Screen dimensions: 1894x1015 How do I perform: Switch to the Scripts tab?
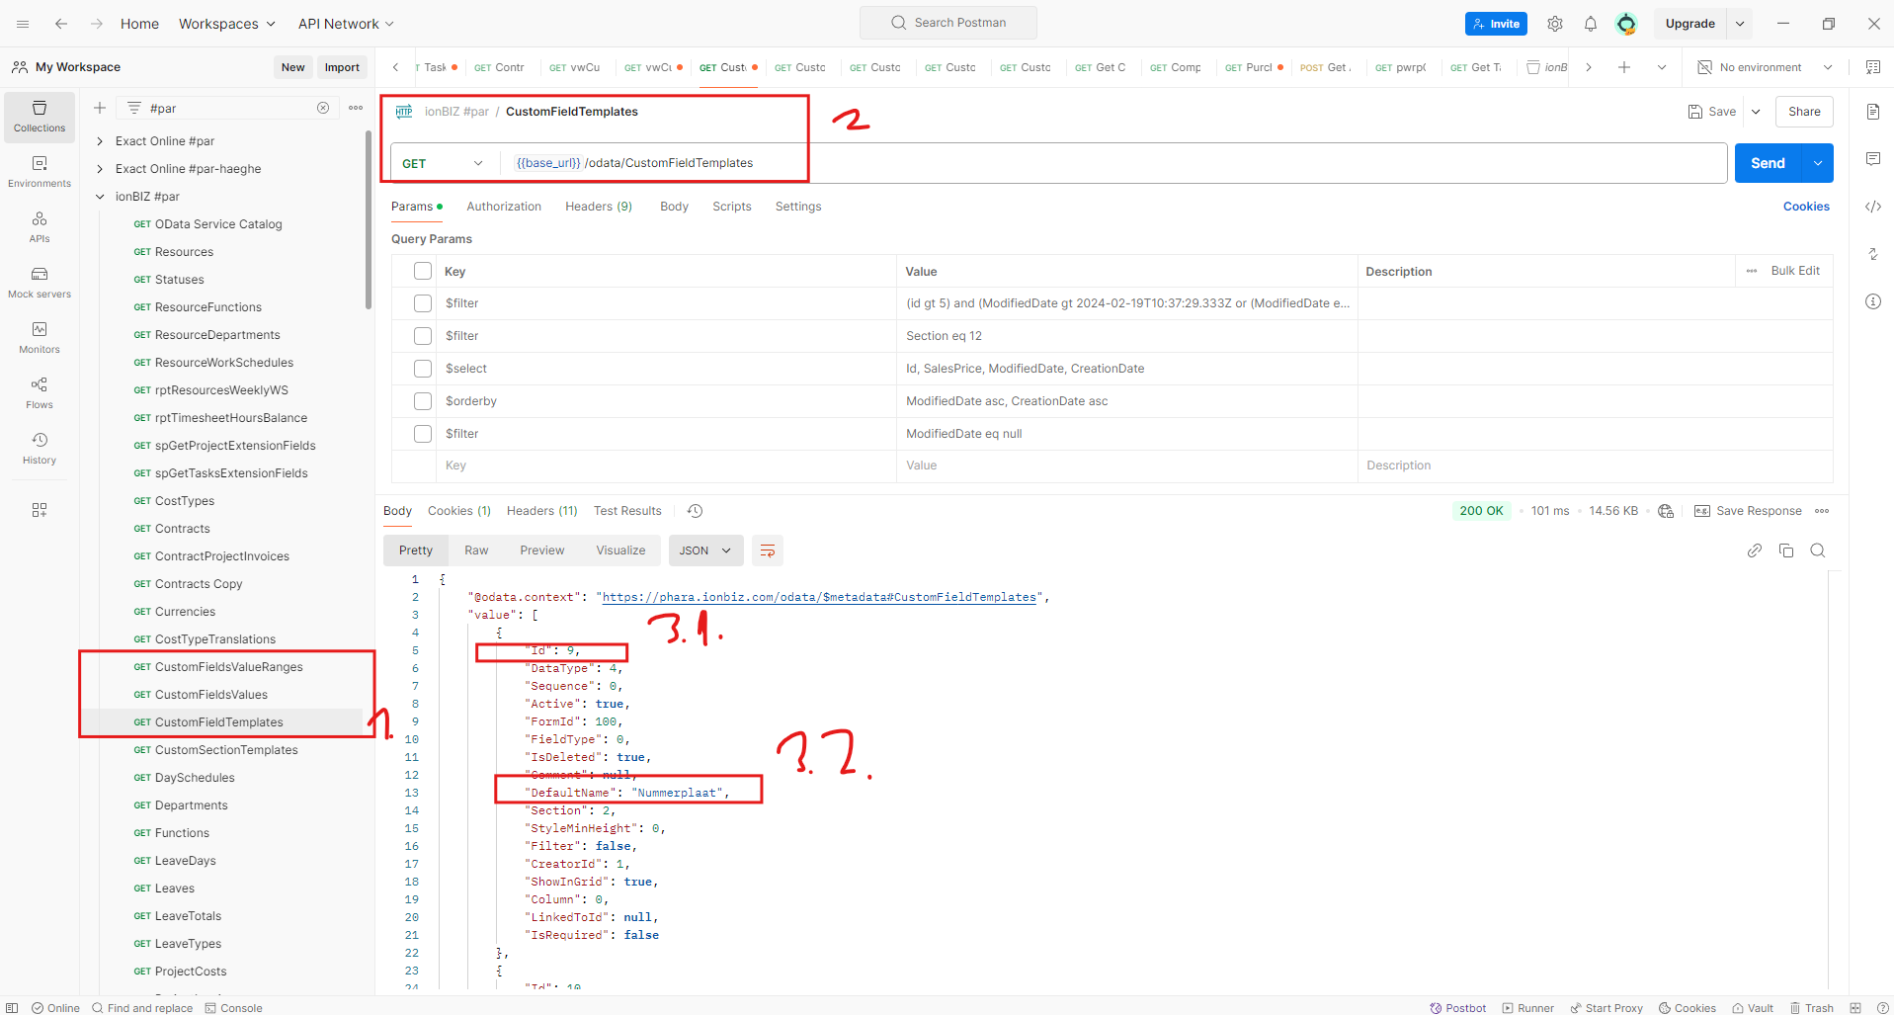(732, 207)
